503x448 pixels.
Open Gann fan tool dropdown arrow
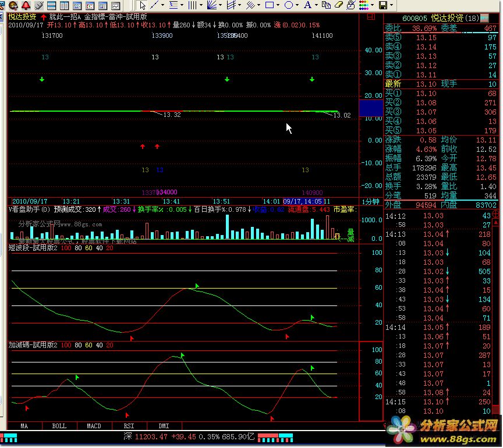[x=220, y=5]
